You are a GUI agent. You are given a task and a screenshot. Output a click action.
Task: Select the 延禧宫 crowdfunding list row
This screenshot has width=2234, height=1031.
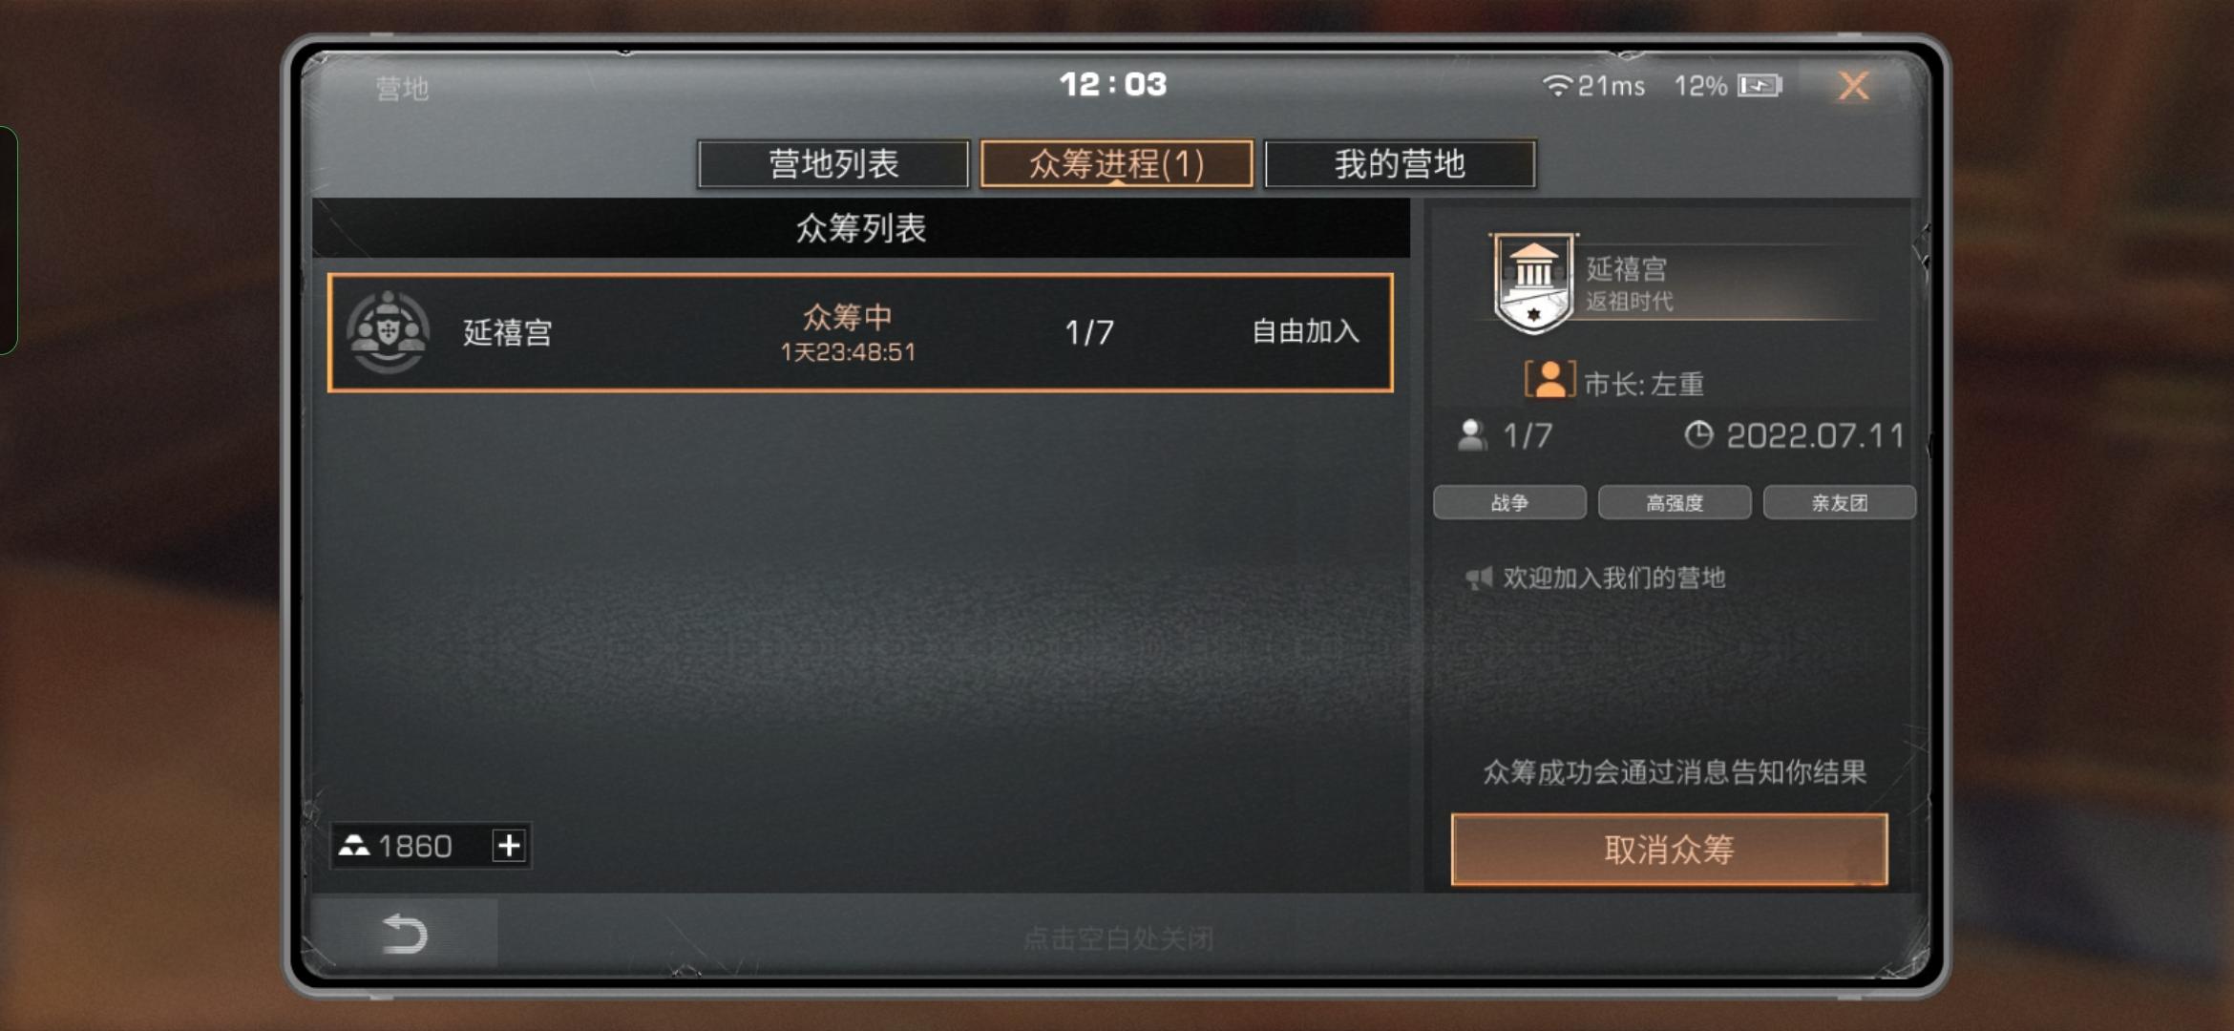coord(860,332)
